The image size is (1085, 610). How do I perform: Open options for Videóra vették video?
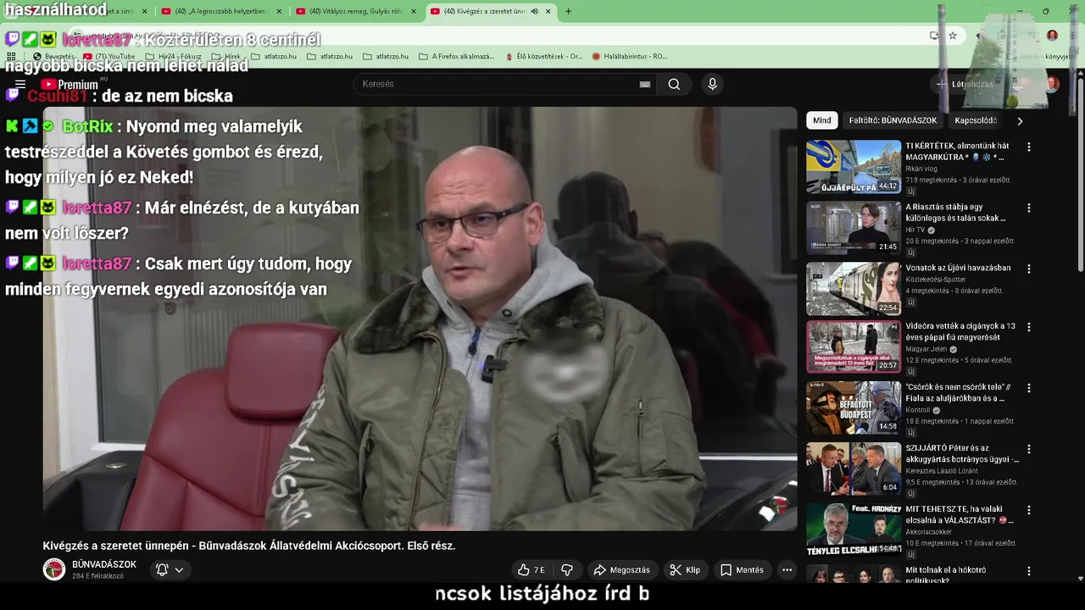1029,327
